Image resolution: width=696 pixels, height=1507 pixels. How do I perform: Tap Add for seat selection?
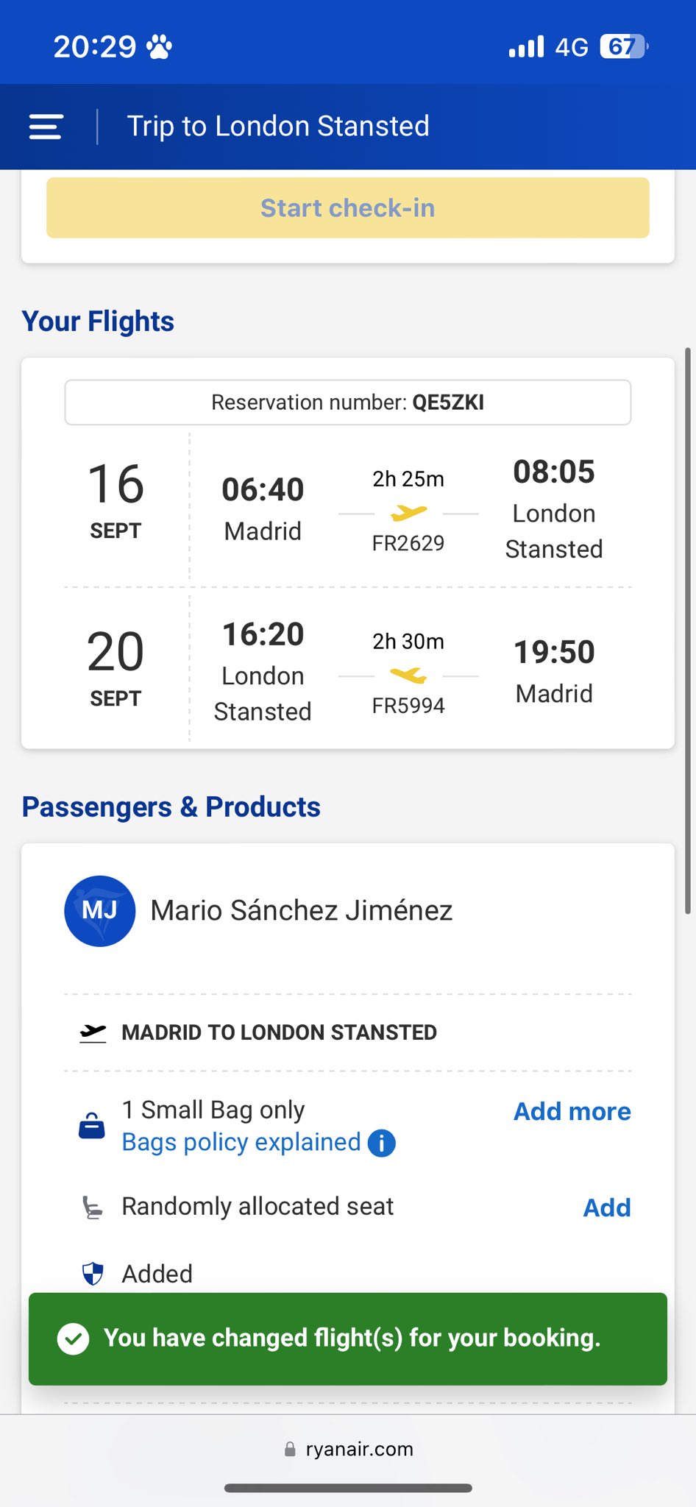(x=607, y=1208)
